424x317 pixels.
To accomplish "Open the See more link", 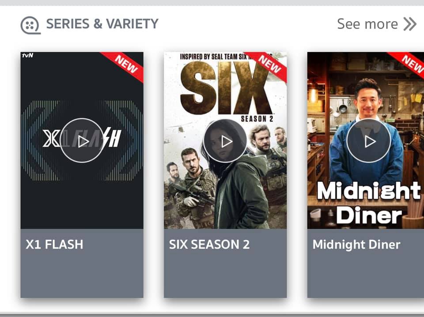I will (x=376, y=24).
